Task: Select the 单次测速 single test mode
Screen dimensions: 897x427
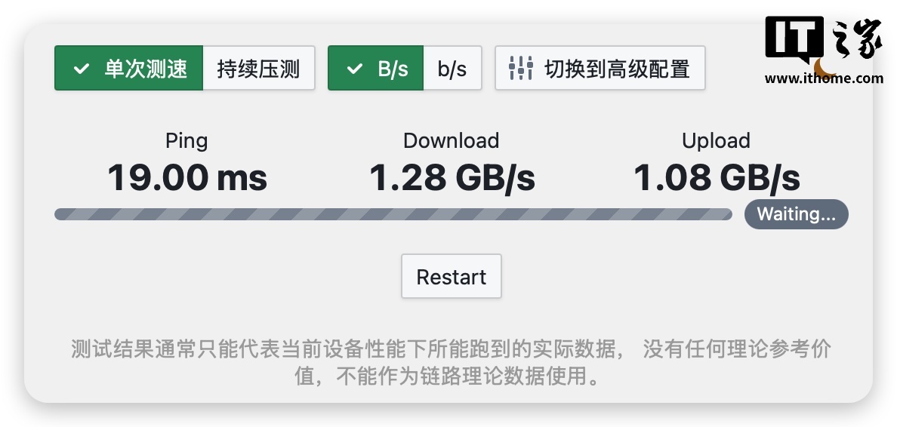Action: 129,69
